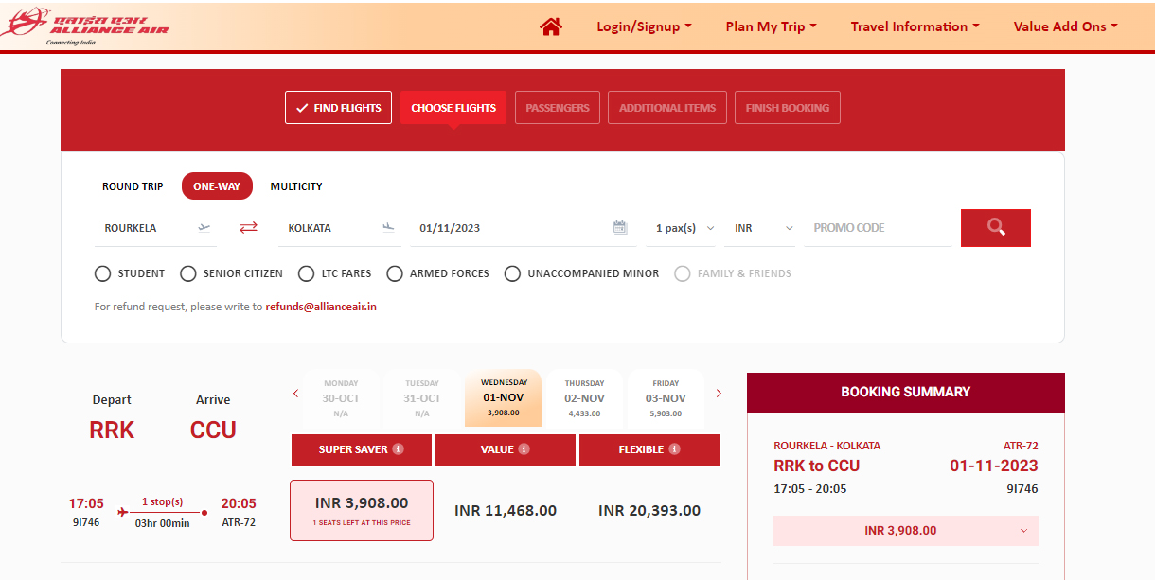This screenshot has width=1155, height=580.
Task: Select the Unaccompanied Minor radio button
Action: pyautogui.click(x=512, y=273)
